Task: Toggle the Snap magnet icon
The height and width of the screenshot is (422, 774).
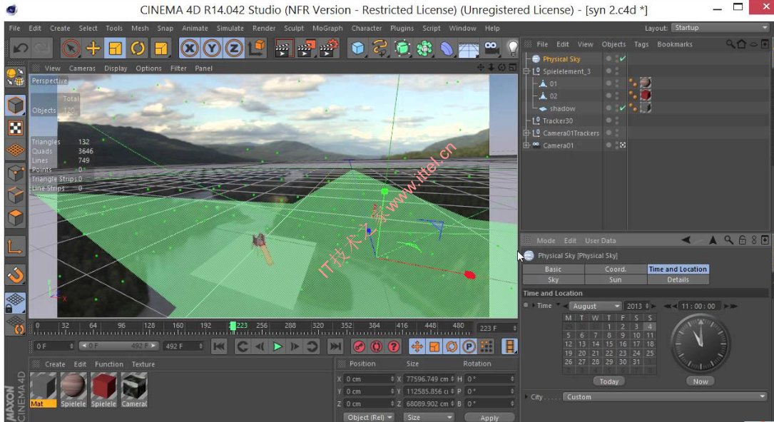Action: pyautogui.click(x=15, y=275)
